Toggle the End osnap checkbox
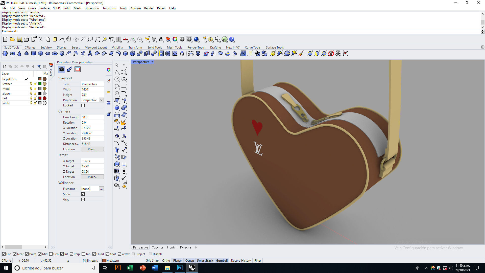The width and height of the screenshot is (485, 273). coord(4,254)
